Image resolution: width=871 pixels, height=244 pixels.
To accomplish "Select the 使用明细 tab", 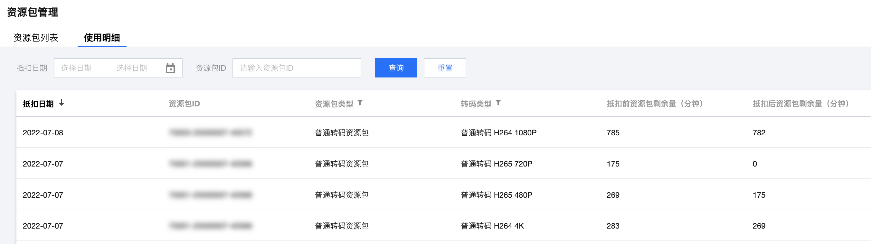I will click(x=102, y=38).
